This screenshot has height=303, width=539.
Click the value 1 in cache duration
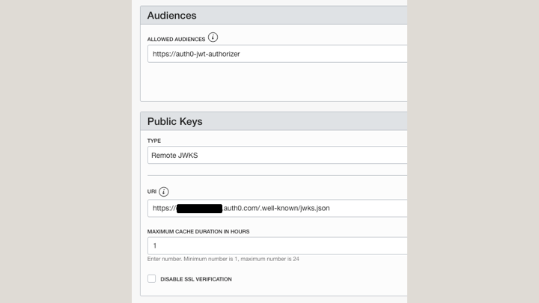[155, 245]
